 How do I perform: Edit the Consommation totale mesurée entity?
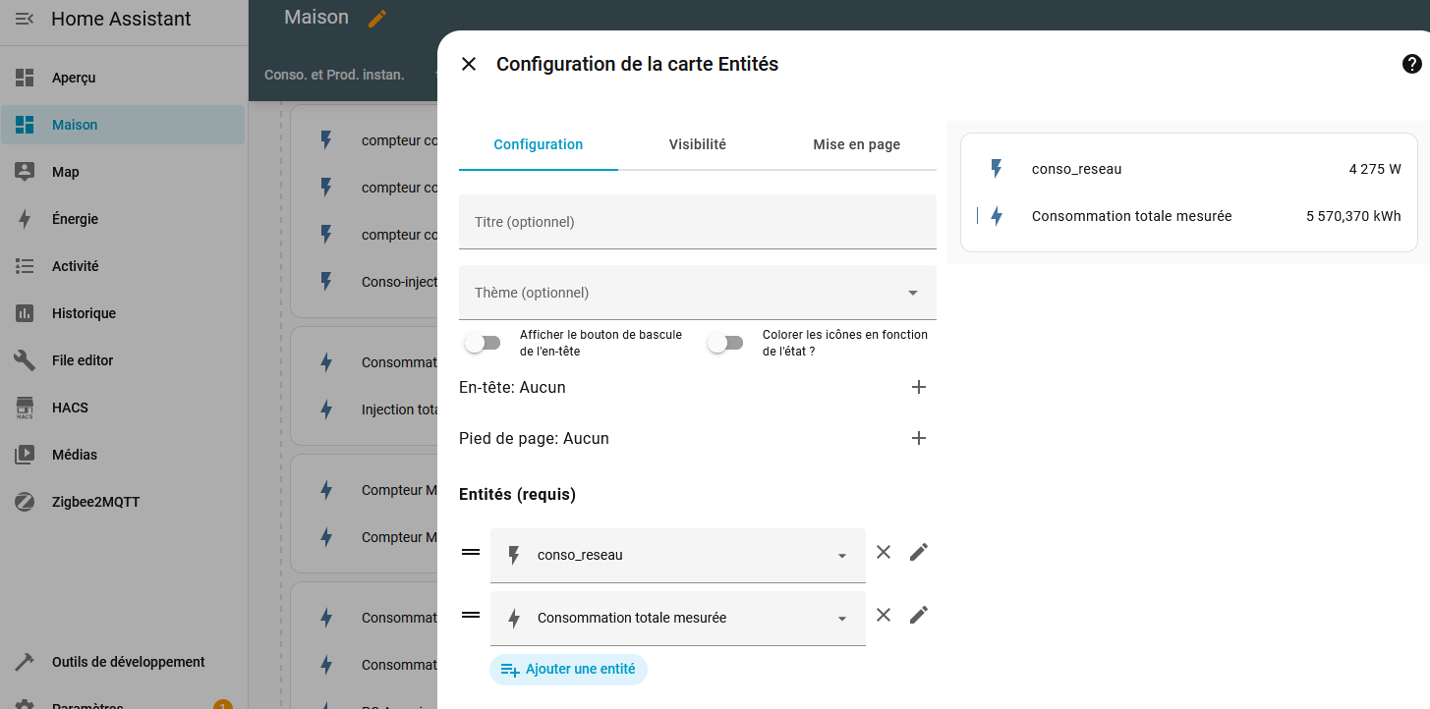click(918, 615)
